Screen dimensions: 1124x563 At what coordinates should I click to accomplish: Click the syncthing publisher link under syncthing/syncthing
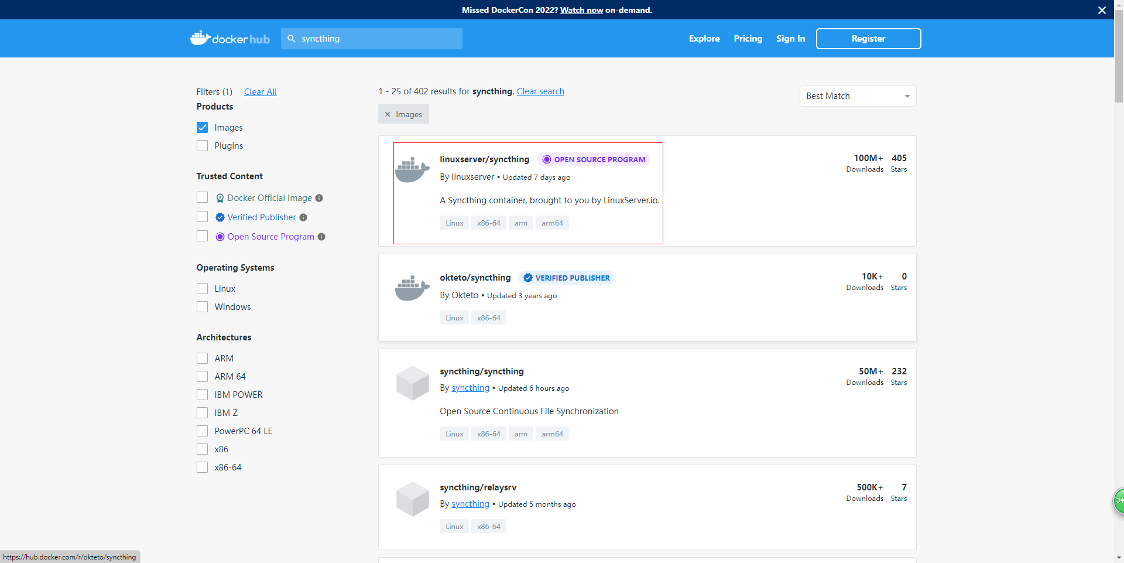(x=471, y=388)
